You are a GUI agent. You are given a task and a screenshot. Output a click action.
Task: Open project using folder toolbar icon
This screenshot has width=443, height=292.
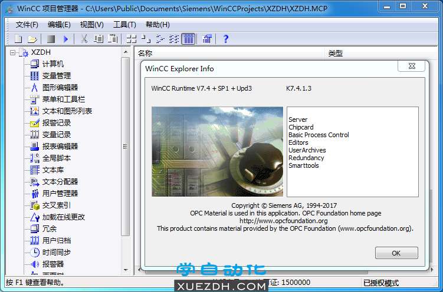click(x=32, y=39)
